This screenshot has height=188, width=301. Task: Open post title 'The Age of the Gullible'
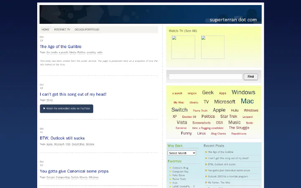[x=61, y=47]
